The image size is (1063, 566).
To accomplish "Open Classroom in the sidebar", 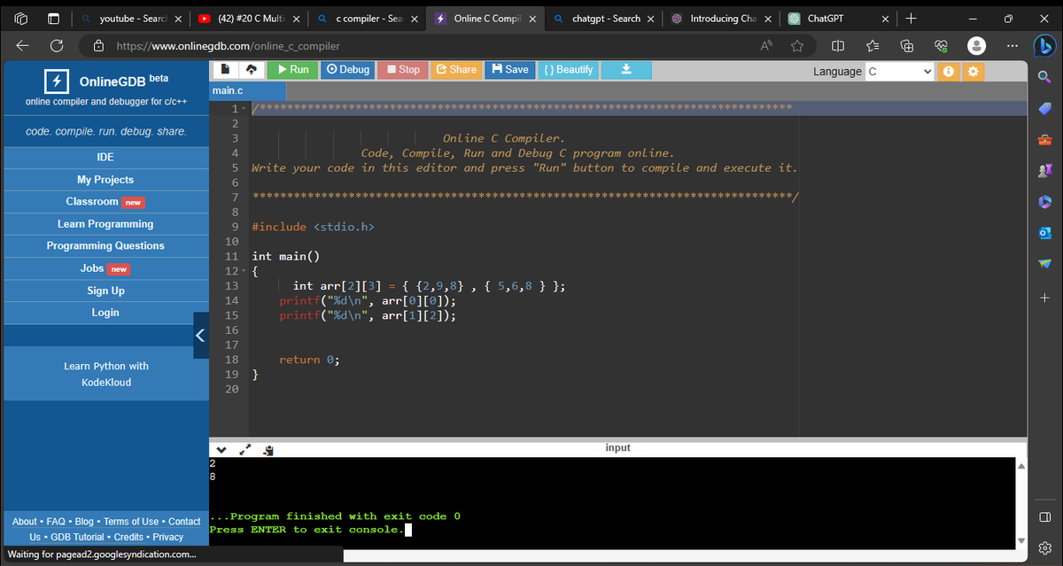I will coord(105,202).
